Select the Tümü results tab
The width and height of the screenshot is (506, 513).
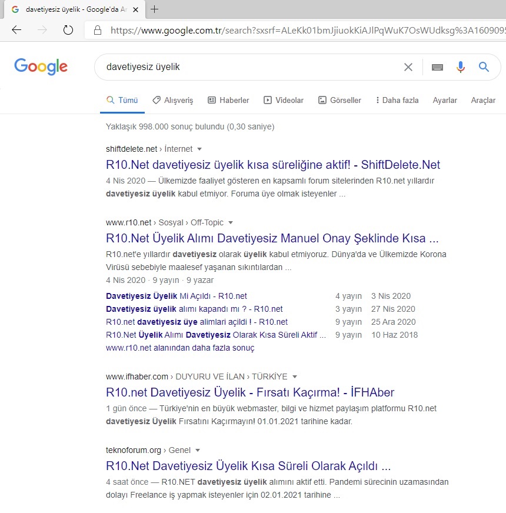coord(122,100)
